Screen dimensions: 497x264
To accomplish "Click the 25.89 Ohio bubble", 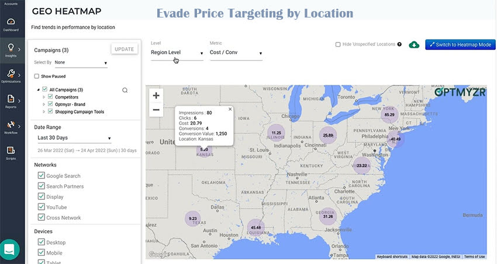I will (328, 135).
